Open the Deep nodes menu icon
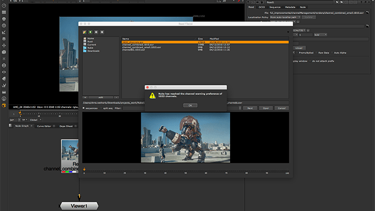 [x=4, y=65]
